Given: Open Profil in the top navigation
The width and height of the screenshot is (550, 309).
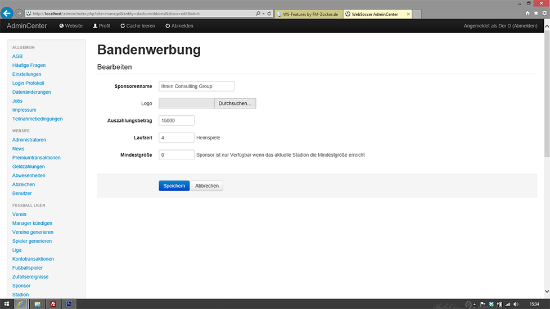Looking at the screenshot, I should click(x=102, y=26).
